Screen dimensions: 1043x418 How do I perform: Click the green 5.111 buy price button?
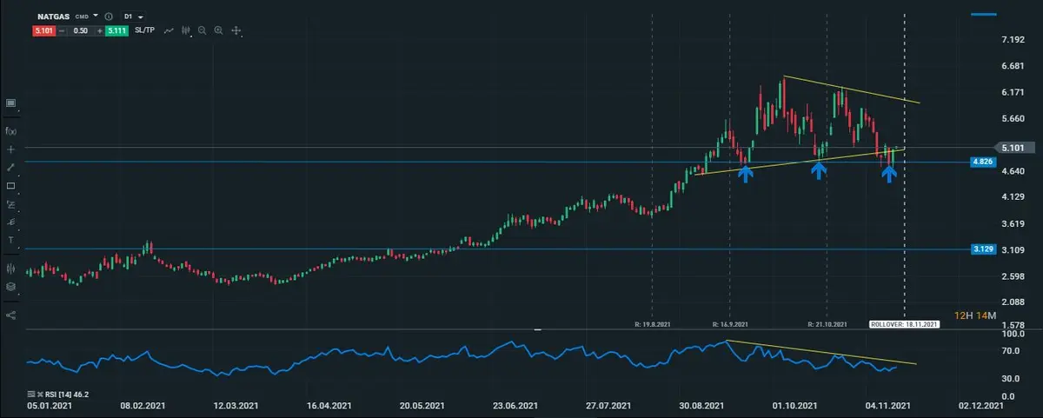coord(116,30)
